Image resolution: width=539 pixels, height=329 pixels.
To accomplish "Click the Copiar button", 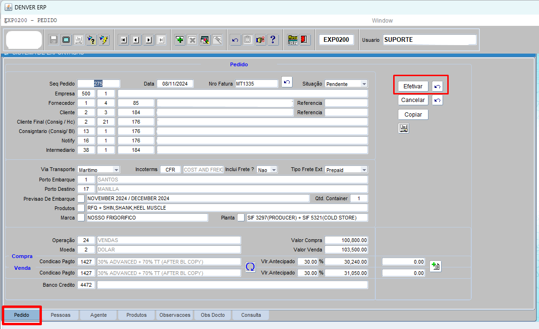I will coord(413,114).
